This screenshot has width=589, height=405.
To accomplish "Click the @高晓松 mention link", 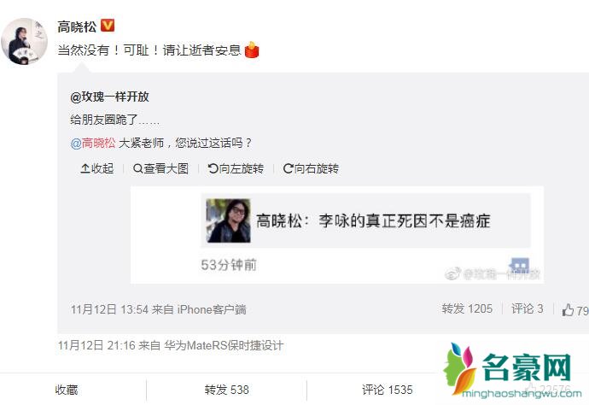I will click(x=93, y=143).
